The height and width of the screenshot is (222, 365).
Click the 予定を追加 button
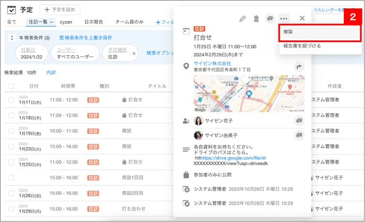tap(60, 10)
